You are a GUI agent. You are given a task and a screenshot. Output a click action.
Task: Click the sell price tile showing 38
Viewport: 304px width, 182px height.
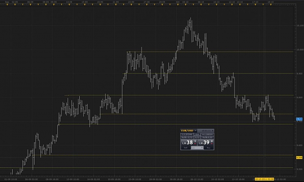[189, 143]
